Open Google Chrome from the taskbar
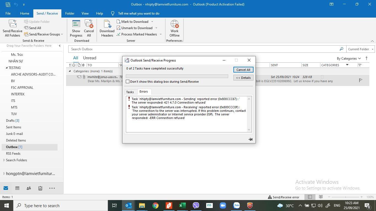Viewport: 376px width, 211px height. tap(156, 206)
